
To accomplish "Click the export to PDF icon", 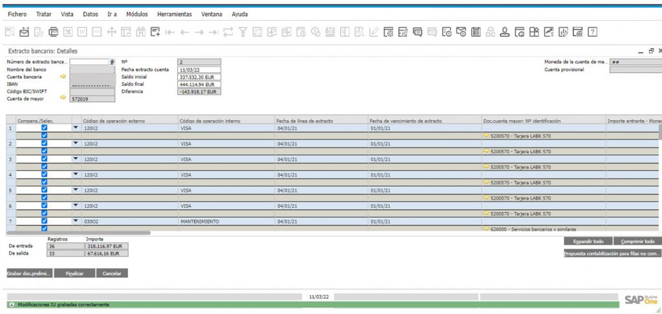I will (97, 32).
